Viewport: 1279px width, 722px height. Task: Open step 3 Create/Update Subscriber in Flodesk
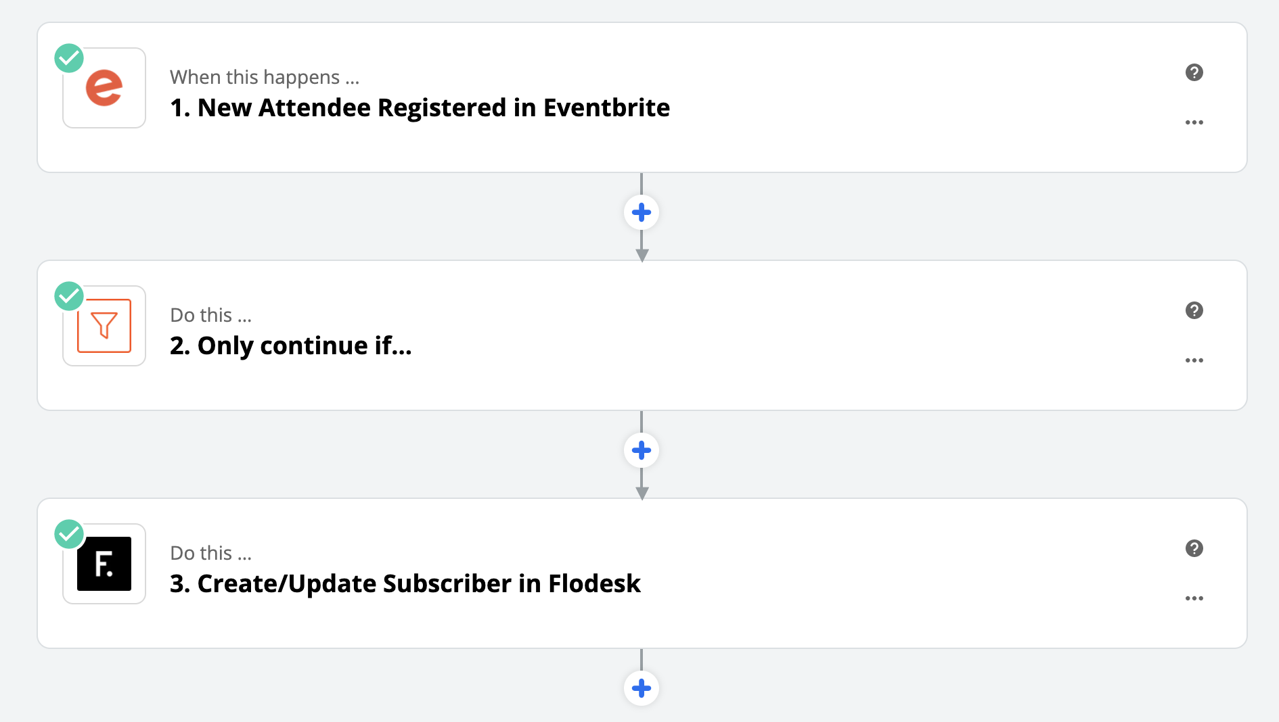point(405,584)
